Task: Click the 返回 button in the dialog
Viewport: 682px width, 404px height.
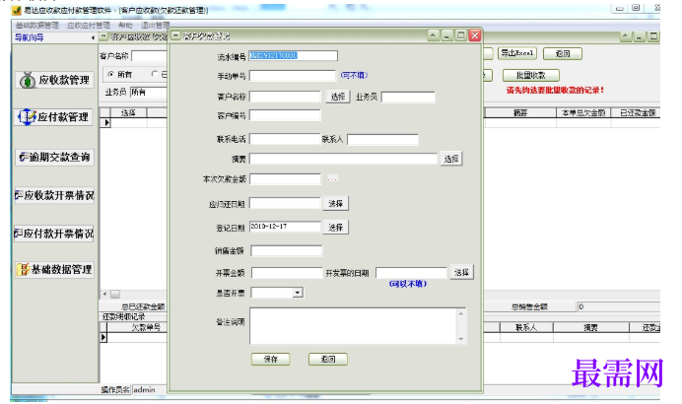Action: [328, 360]
